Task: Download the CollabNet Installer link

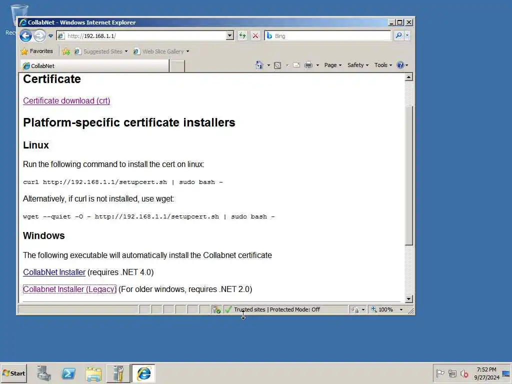Action: click(54, 272)
